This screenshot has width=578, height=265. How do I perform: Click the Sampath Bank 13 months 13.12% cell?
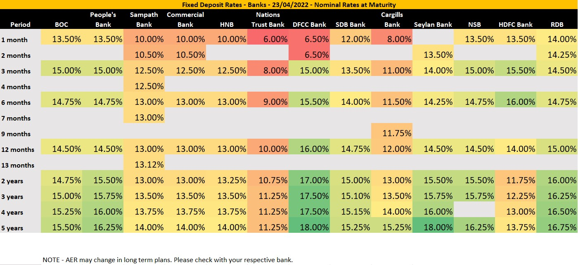tap(144, 164)
